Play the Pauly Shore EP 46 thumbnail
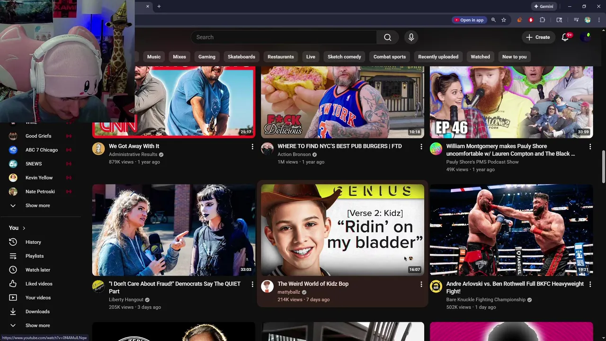The height and width of the screenshot is (341, 606). click(x=511, y=102)
